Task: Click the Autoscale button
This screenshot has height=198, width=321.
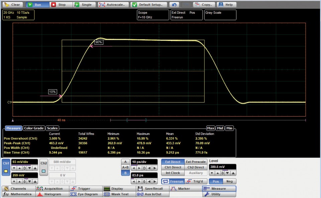Action: click(113, 5)
